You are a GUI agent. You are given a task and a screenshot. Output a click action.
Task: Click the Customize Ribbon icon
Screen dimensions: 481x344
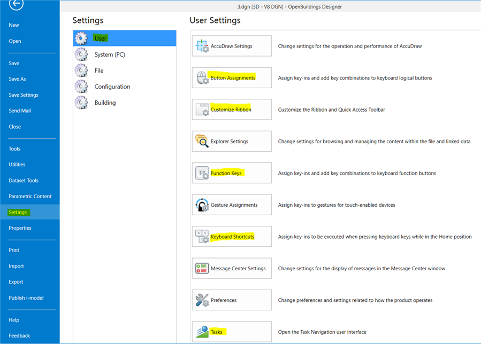pos(202,110)
